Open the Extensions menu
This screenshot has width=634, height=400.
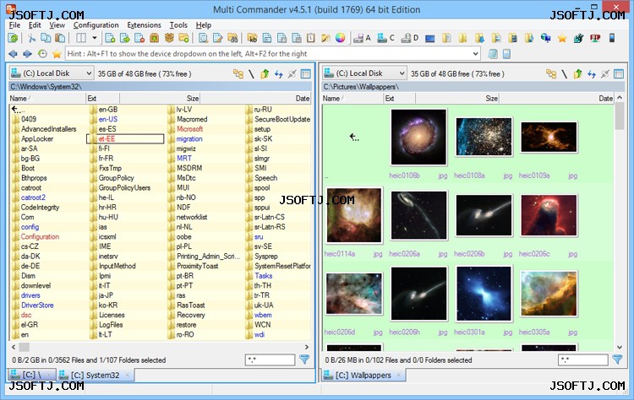144,25
